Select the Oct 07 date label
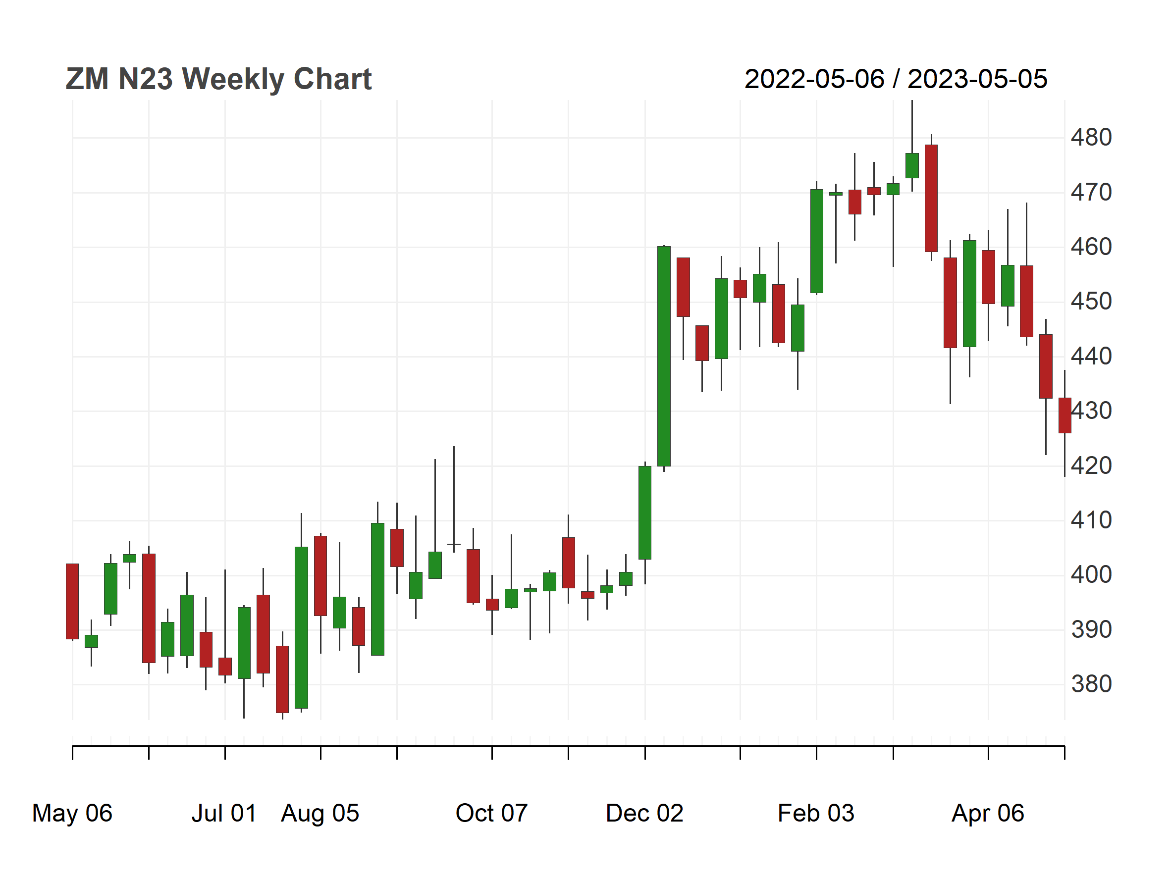 click(x=492, y=814)
